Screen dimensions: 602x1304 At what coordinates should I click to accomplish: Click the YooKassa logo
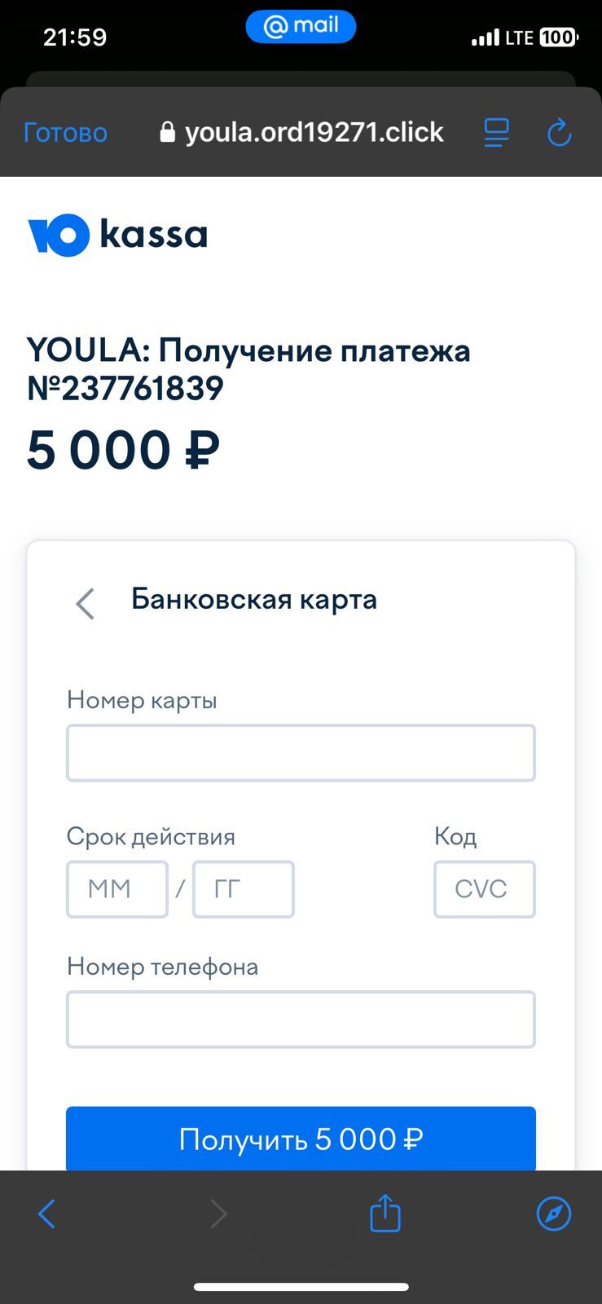(118, 235)
